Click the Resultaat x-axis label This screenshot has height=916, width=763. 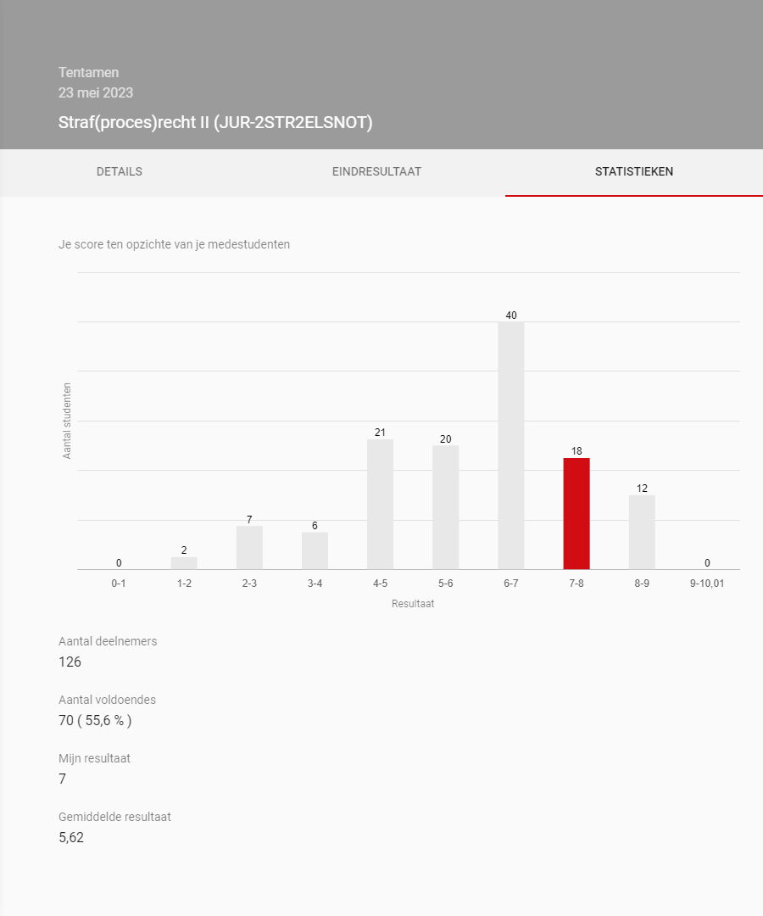413,605
